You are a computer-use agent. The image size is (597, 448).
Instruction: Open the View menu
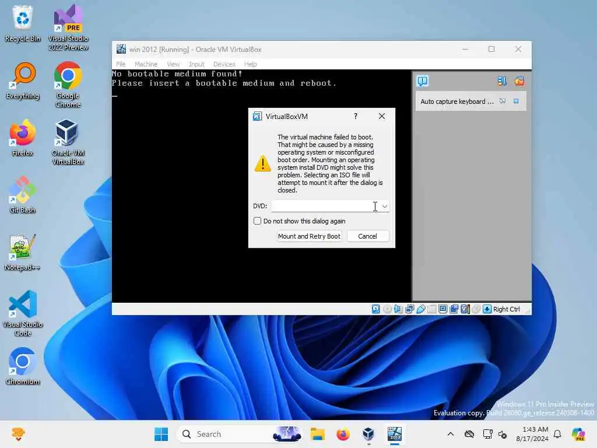(173, 64)
